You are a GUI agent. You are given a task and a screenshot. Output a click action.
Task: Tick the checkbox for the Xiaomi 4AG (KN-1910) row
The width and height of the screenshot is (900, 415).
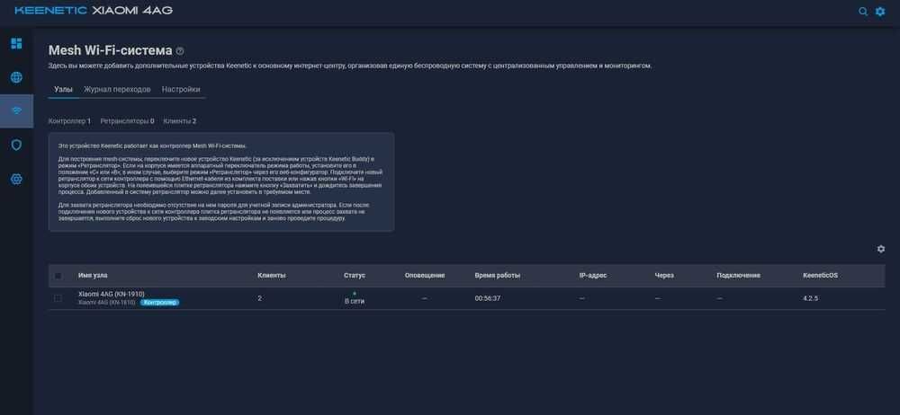click(58, 298)
